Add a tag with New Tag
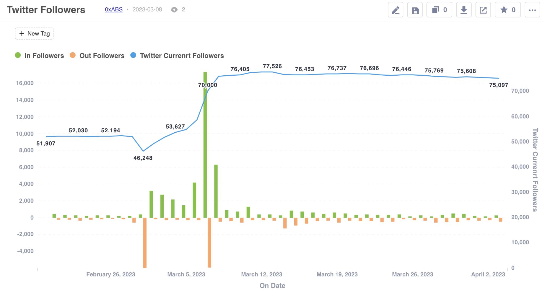 34,34
